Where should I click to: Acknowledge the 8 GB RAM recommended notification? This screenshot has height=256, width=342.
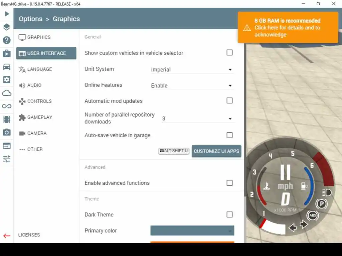(x=288, y=27)
